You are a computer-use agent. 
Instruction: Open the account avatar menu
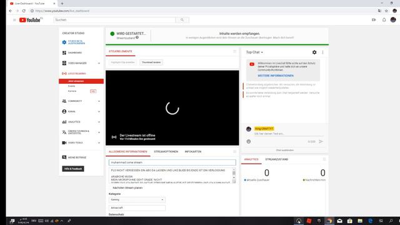point(393,19)
